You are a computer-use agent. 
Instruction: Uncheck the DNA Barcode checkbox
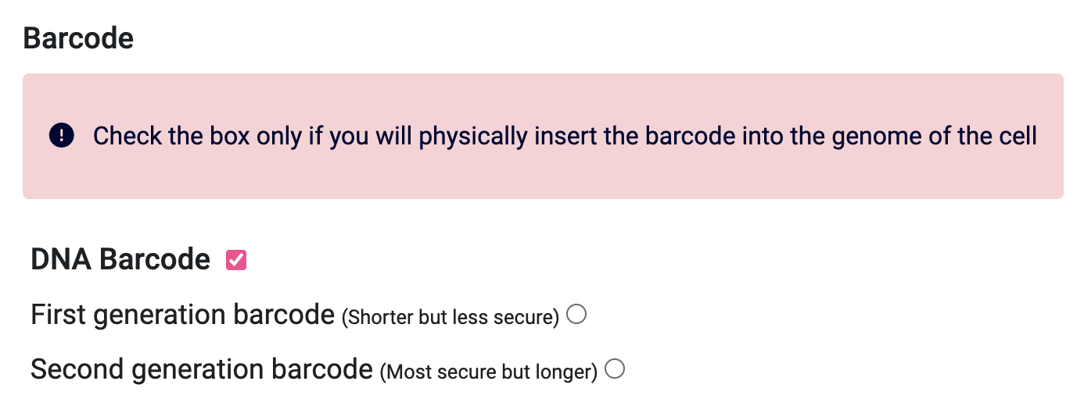tap(236, 260)
